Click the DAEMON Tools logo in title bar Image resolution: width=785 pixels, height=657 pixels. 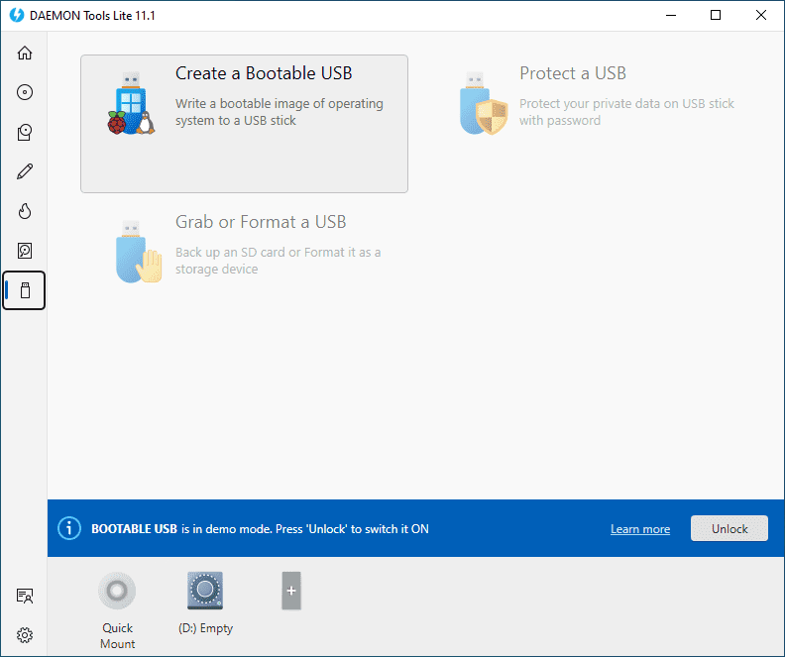pyautogui.click(x=17, y=16)
